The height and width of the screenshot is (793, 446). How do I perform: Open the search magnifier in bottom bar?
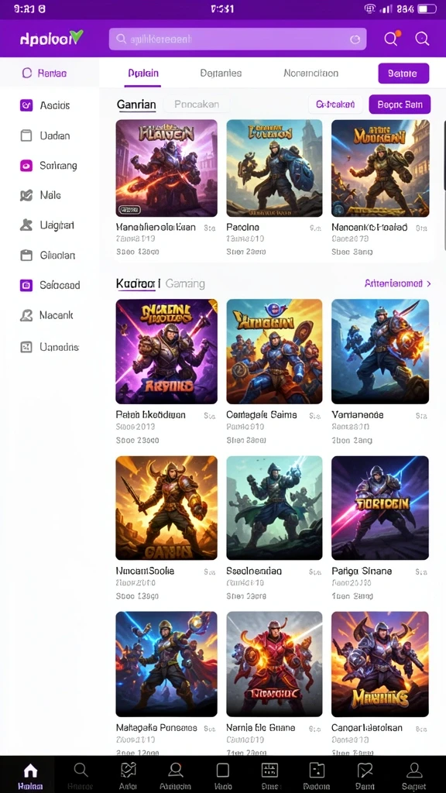coord(81,770)
